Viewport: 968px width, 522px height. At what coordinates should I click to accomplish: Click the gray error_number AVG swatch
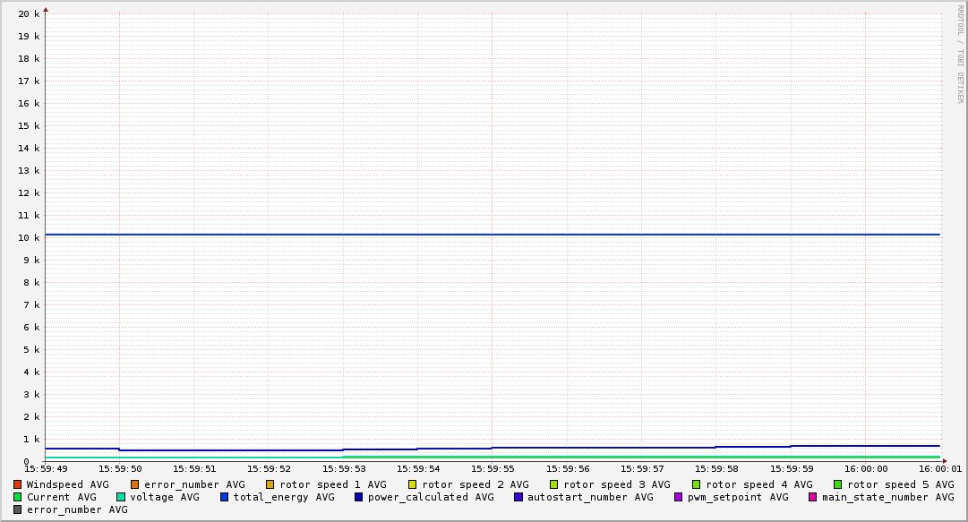(x=18, y=509)
